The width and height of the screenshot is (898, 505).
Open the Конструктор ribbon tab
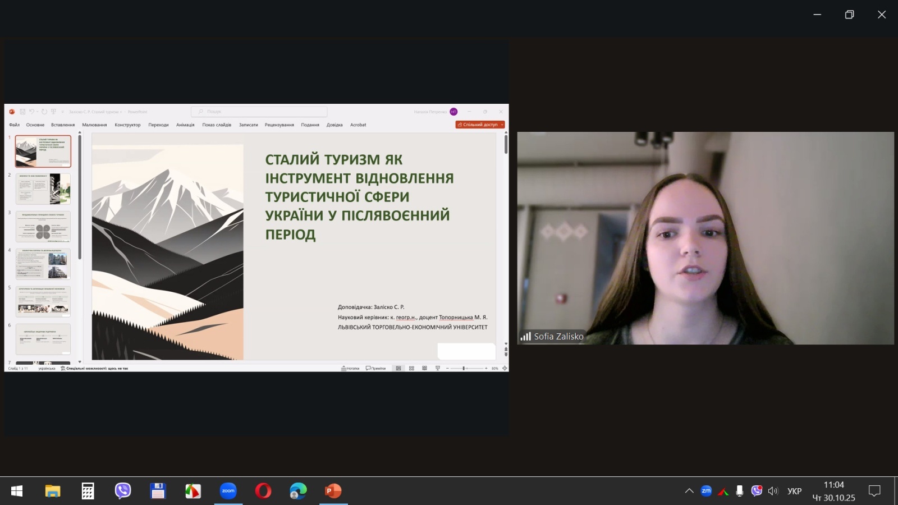point(127,125)
